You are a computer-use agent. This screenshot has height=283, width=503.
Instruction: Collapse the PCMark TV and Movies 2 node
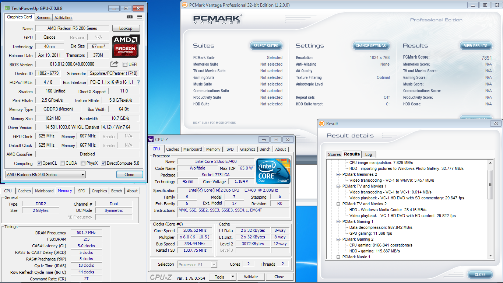tap(338, 204)
